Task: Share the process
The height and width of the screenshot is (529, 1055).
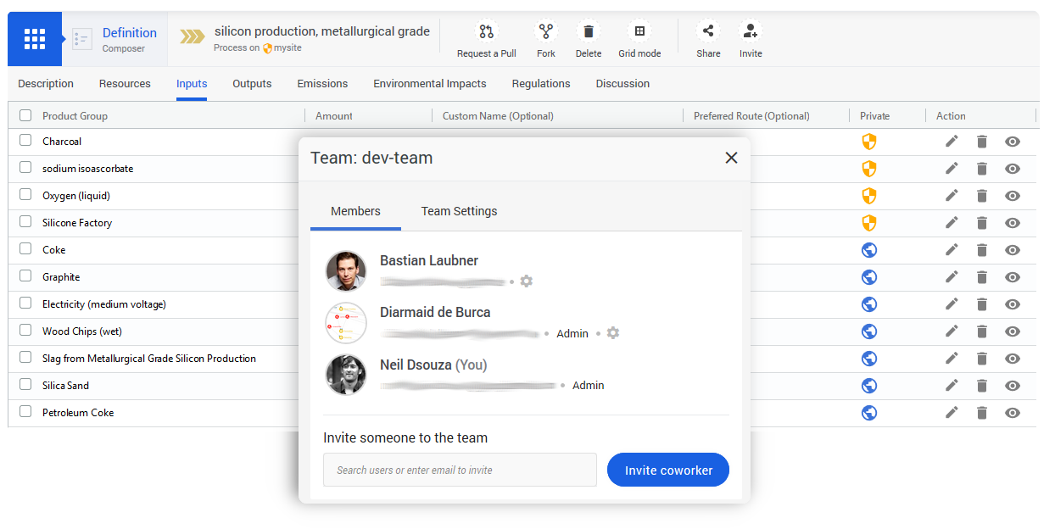Action: point(708,32)
